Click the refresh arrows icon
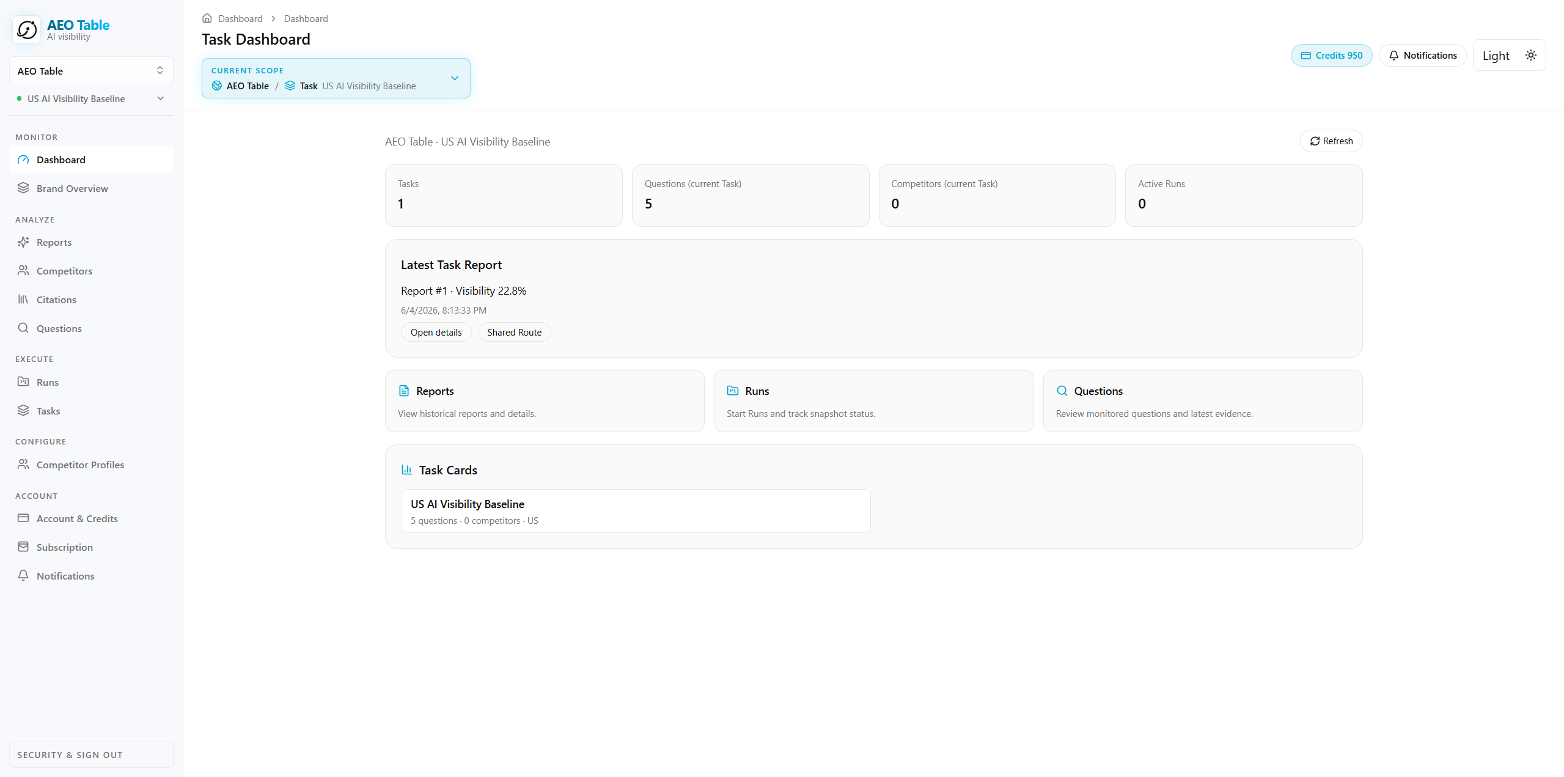The image size is (1564, 777). 1315,141
